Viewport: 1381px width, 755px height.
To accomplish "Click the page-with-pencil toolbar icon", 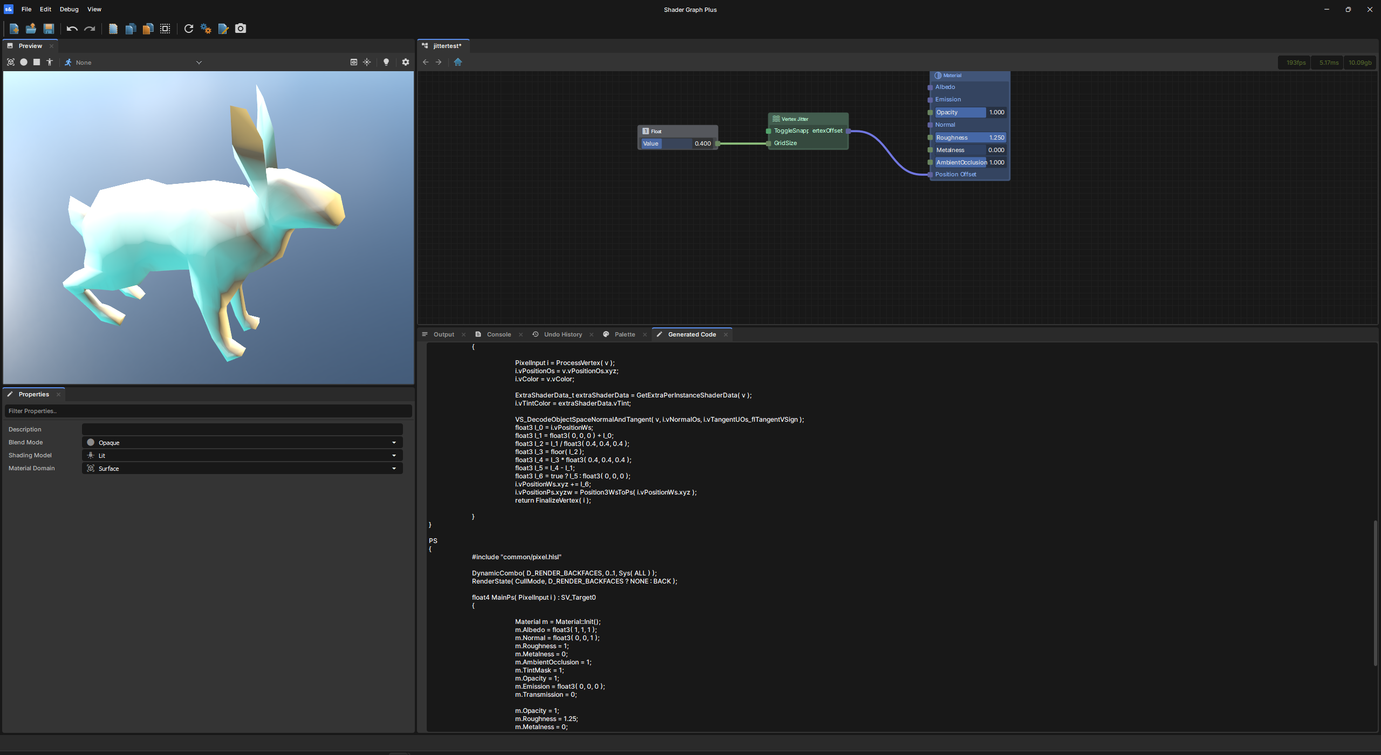I will [x=223, y=29].
